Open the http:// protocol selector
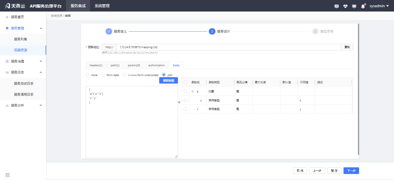 [109, 47]
